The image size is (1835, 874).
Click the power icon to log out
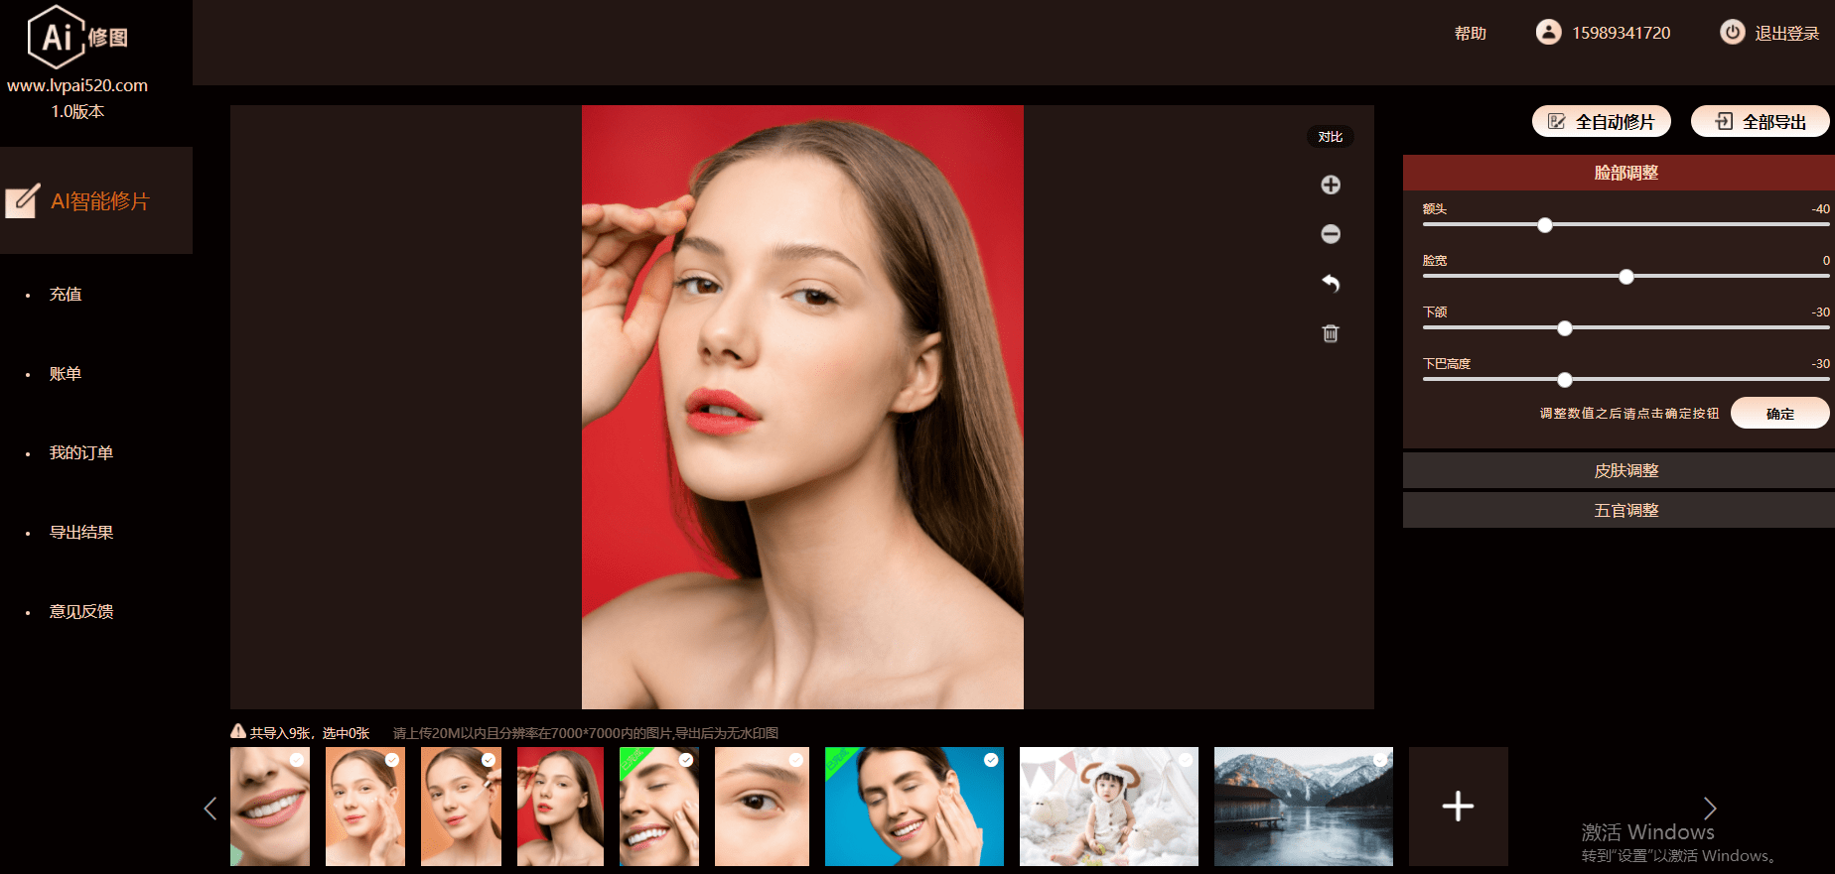click(1732, 33)
